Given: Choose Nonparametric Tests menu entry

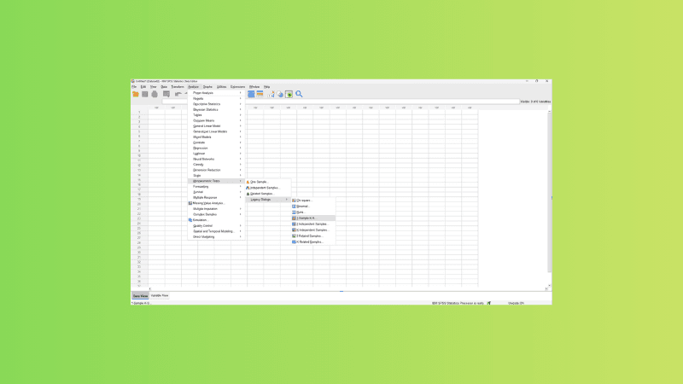Looking at the screenshot, I should coord(216,181).
